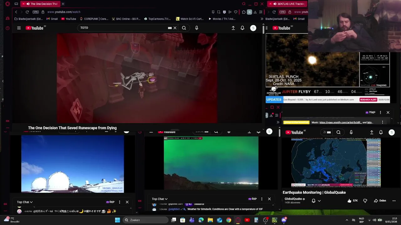Open the Movies / TV / Ani bookmarks folder
The height and width of the screenshot is (225, 401).
[222, 19]
